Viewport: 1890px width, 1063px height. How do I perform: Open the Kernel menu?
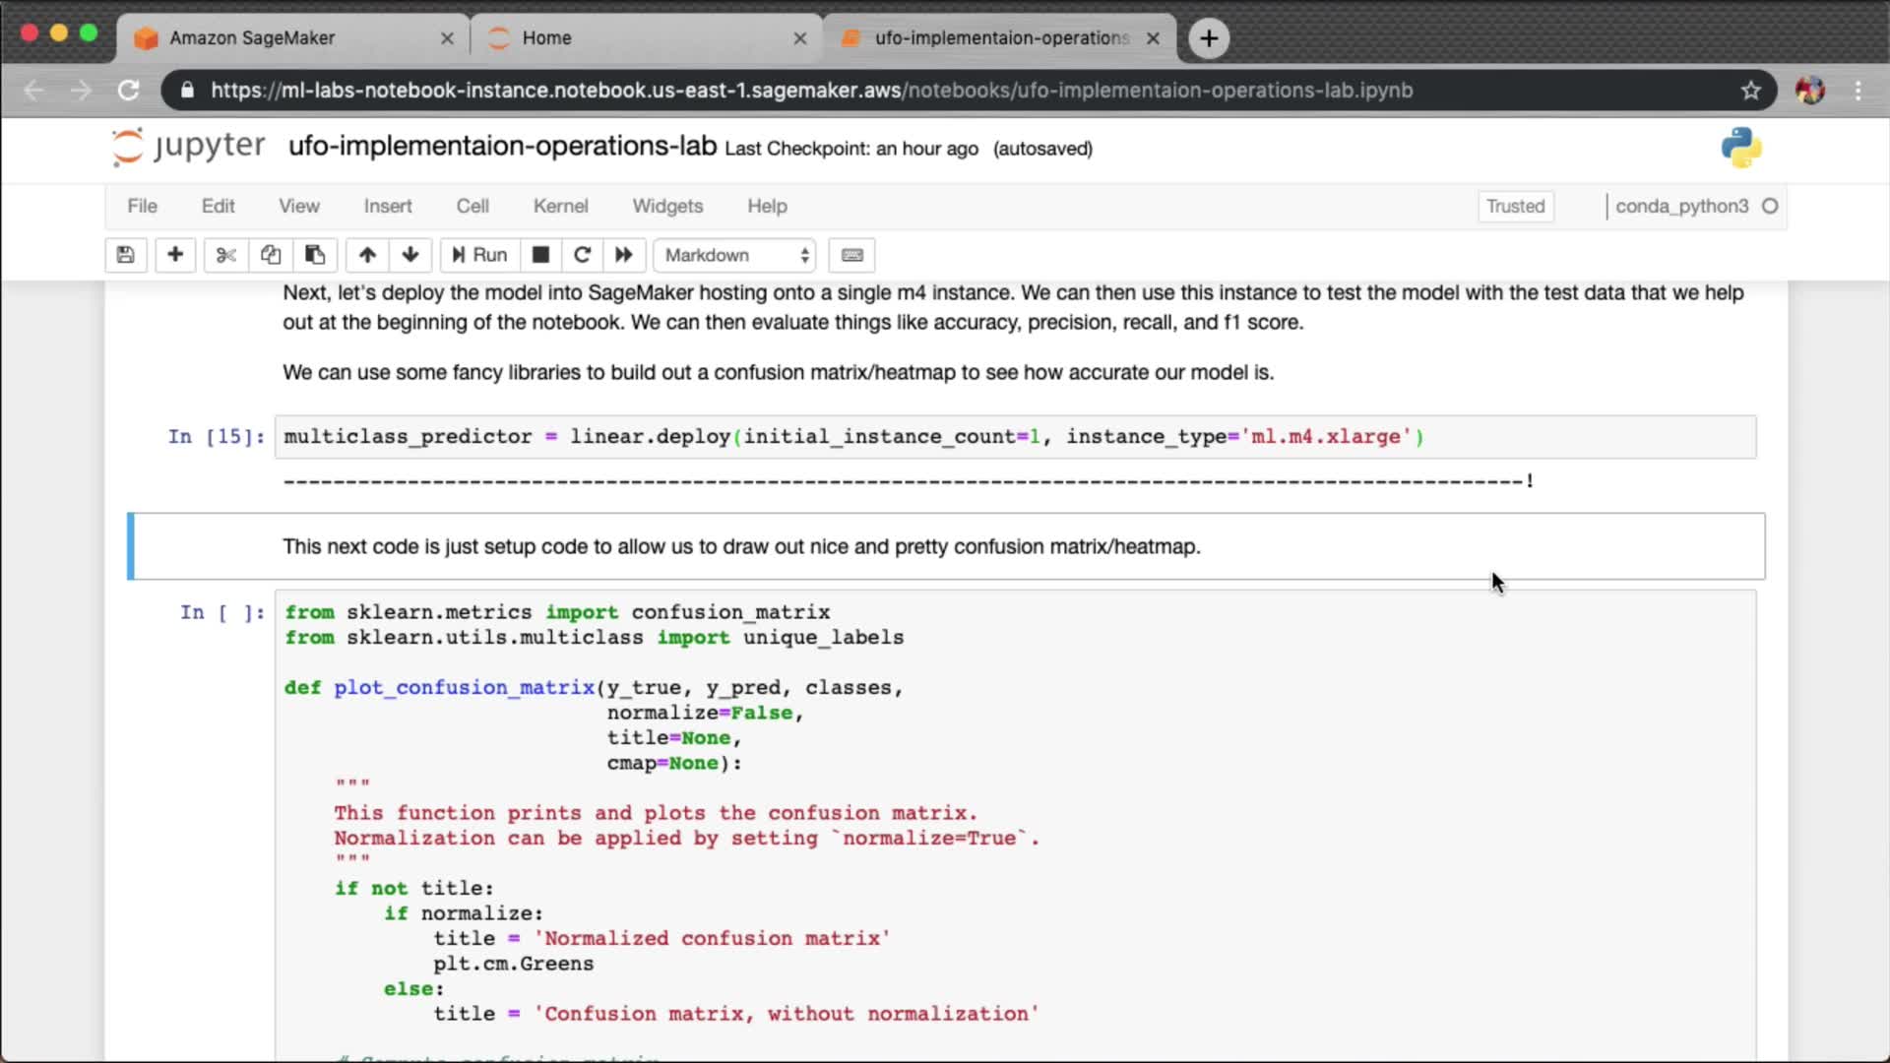[x=560, y=206]
